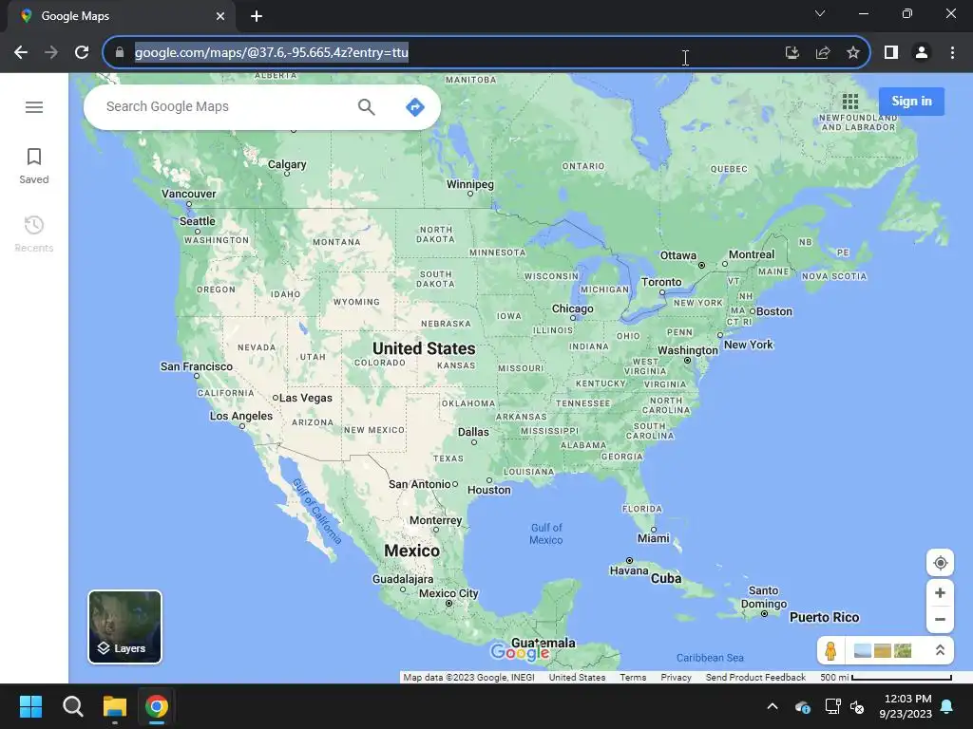Click the Toronto city label
This screenshot has width=973, height=729.
click(x=661, y=282)
